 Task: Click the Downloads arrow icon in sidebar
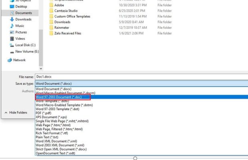tap(12, 19)
